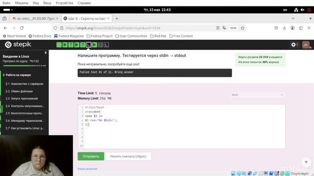Open the Устройства menu
The image size is (314, 176).
(64, 3)
